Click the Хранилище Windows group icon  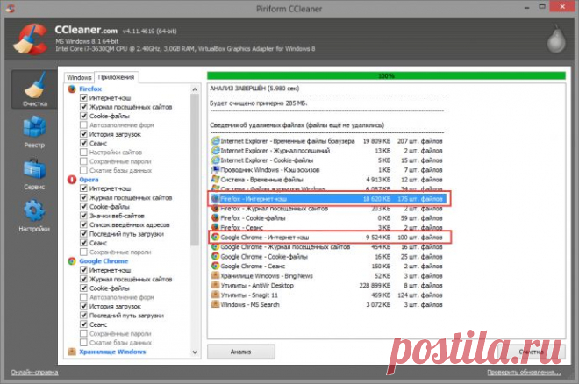[x=72, y=352]
